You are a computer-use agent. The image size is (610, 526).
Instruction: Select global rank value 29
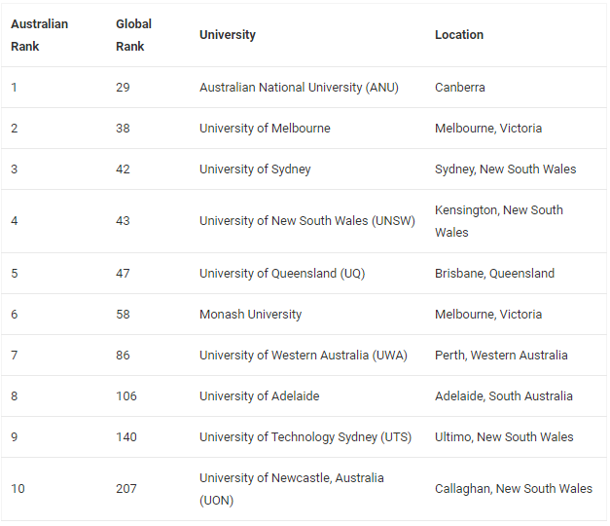coord(123,88)
